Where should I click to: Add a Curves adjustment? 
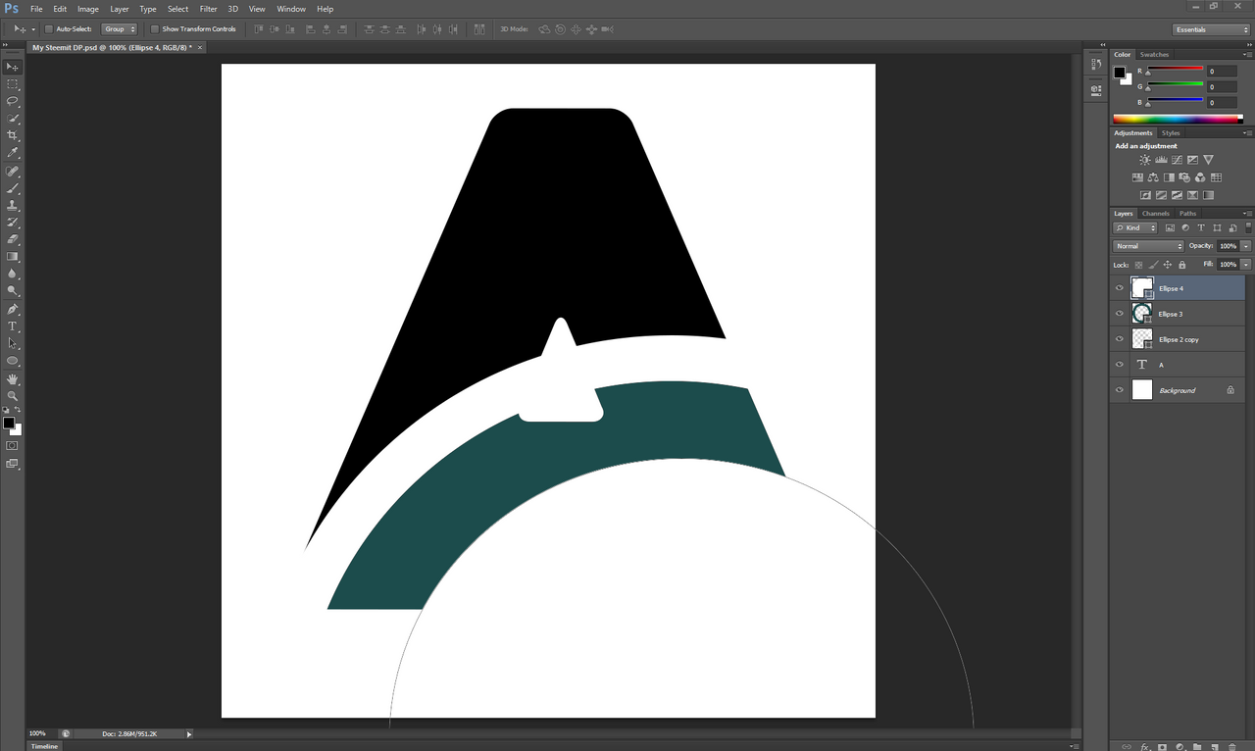(x=1177, y=160)
